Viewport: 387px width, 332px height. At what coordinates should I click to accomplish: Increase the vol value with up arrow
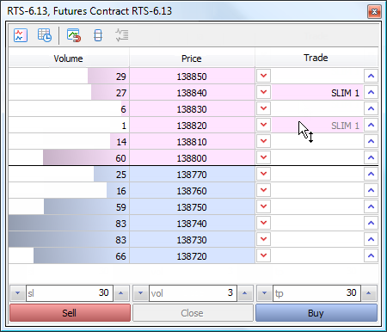click(245, 293)
